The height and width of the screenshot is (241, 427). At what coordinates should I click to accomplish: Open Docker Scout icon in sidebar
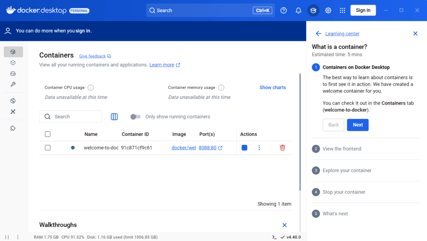tap(13, 112)
